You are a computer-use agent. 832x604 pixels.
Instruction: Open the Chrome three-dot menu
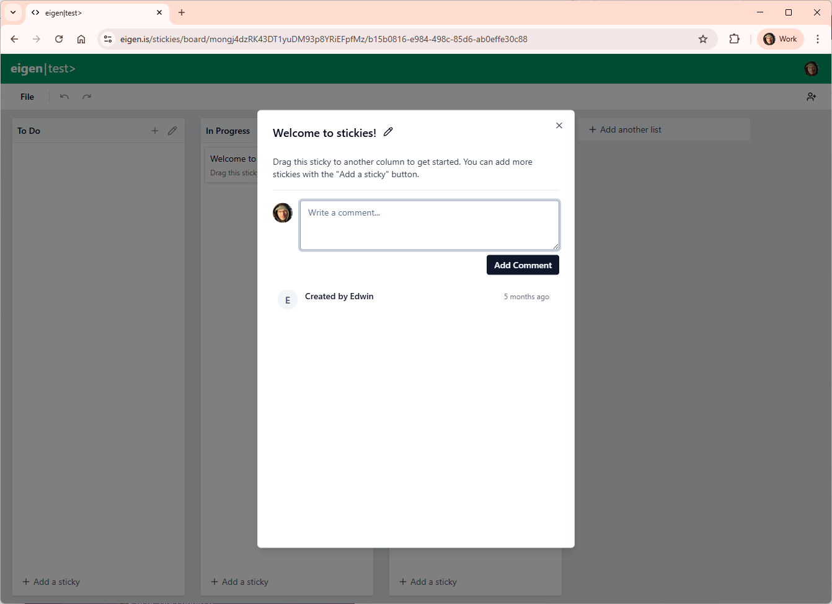click(818, 39)
